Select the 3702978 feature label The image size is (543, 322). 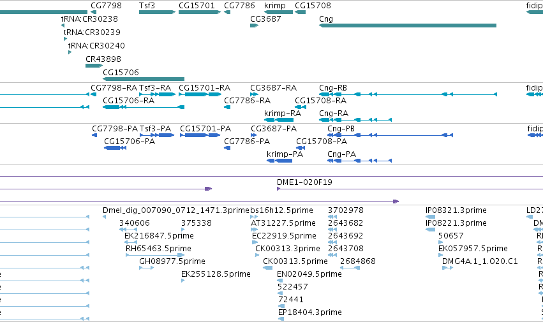point(346,210)
